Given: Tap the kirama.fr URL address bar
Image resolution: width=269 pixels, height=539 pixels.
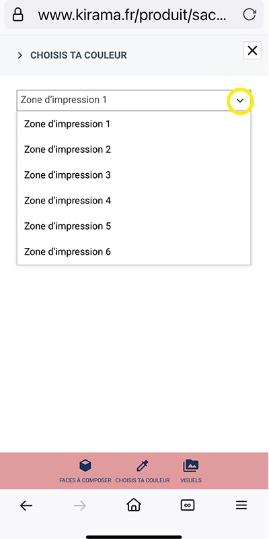Looking at the screenshot, I should (x=132, y=15).
